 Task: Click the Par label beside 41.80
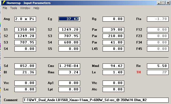(94, 42)
